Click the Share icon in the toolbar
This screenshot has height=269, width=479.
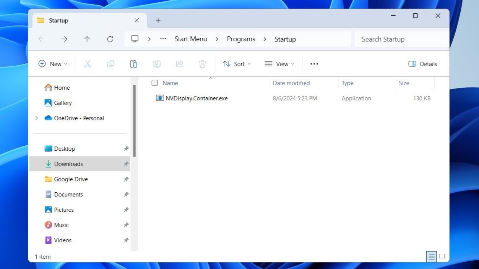179,64
